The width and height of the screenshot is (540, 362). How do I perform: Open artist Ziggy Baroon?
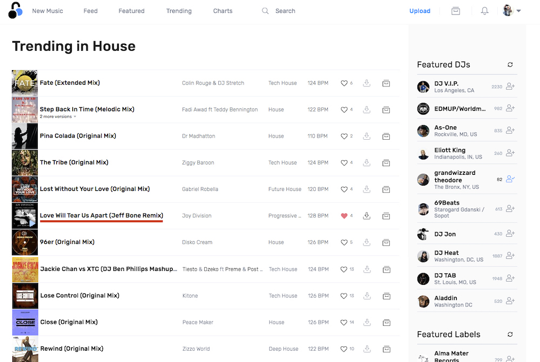198,163
